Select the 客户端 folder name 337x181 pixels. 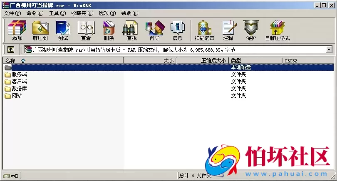click(x=19, y=82)
